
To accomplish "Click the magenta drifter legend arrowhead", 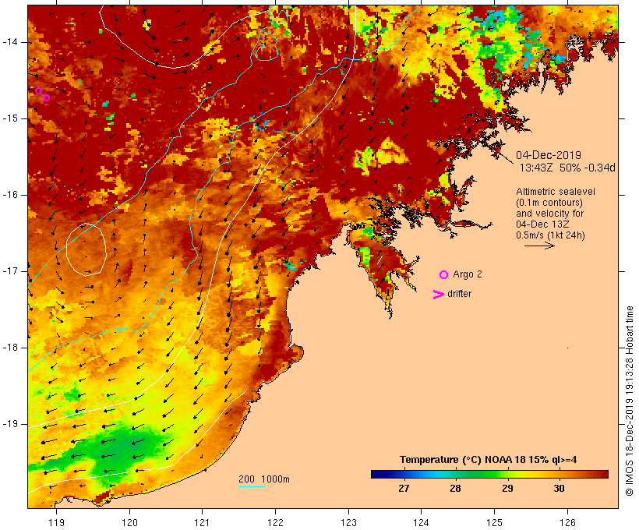I will click(x=439, y=295).
